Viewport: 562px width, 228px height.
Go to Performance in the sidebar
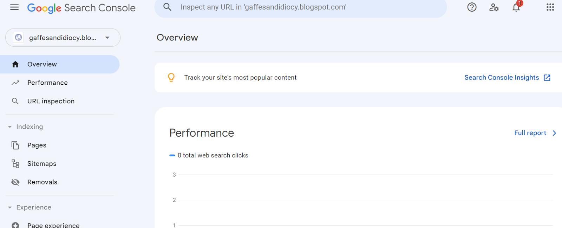coord(47,83)
